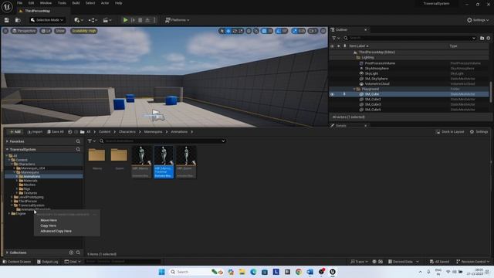Open the Platforms dropdown
Viewport: 494px width, 278px height.
click(178, 20)
